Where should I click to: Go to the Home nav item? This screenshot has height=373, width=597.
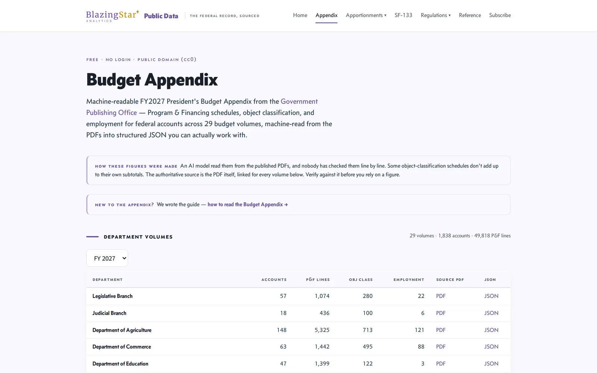300,15
